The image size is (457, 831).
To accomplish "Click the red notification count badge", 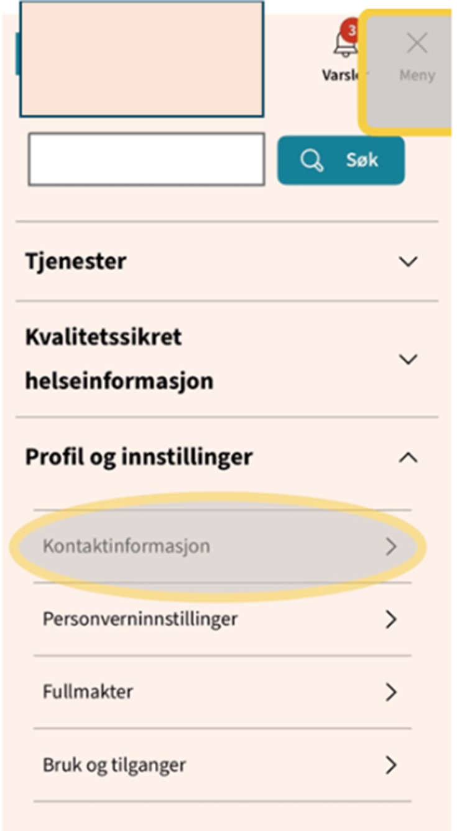I will coord(351,29).
